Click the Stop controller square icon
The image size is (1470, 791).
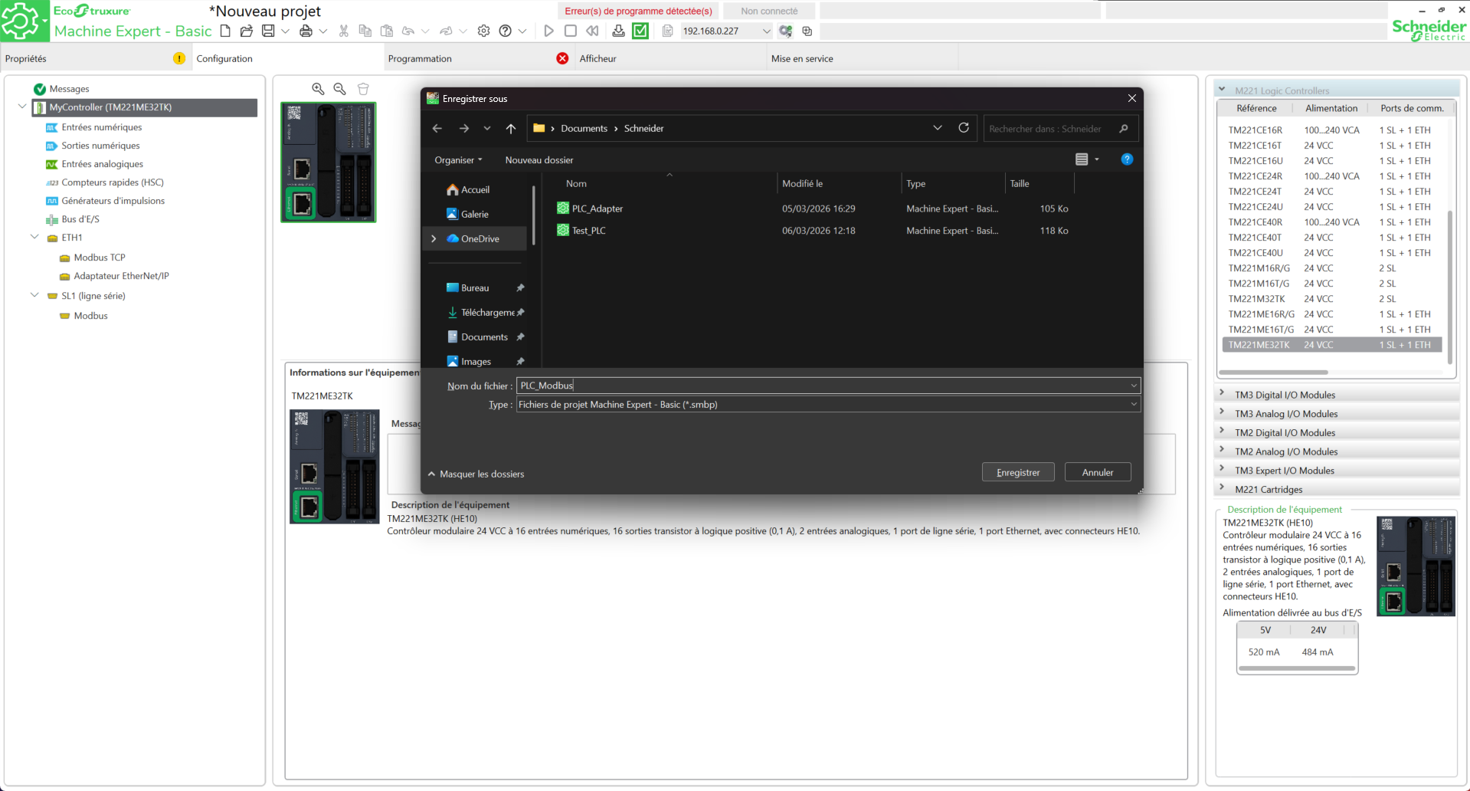point(570,31)
